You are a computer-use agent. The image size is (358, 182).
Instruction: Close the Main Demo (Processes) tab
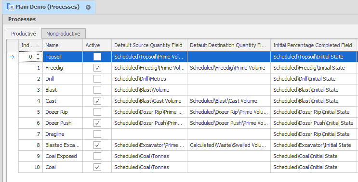88,7
